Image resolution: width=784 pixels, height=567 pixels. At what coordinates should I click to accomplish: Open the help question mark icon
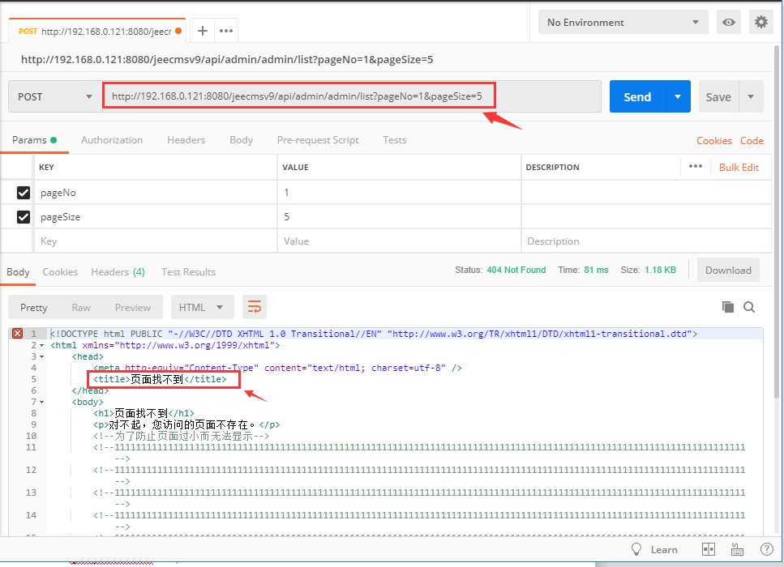(x=765, y=549)
